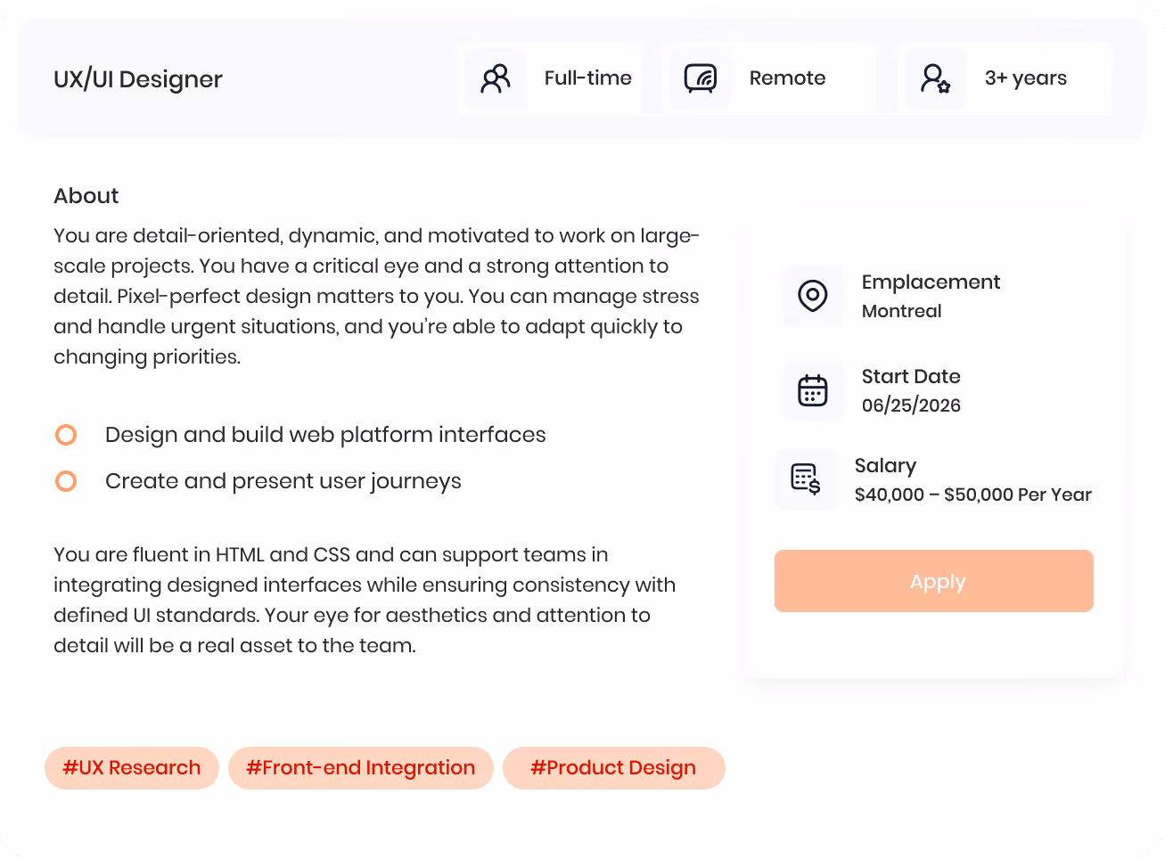The image size is (1165, 859).
Task: Click the Remote work screen icon
Action: [701, 78]
